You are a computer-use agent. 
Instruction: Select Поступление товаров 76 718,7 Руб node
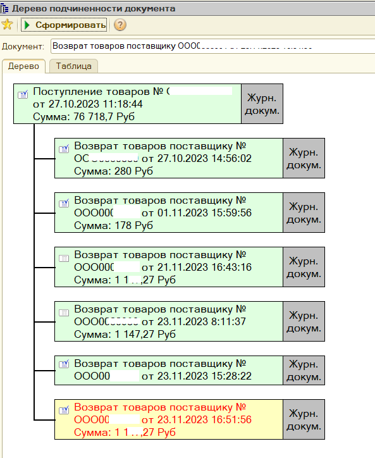(127, 104)
